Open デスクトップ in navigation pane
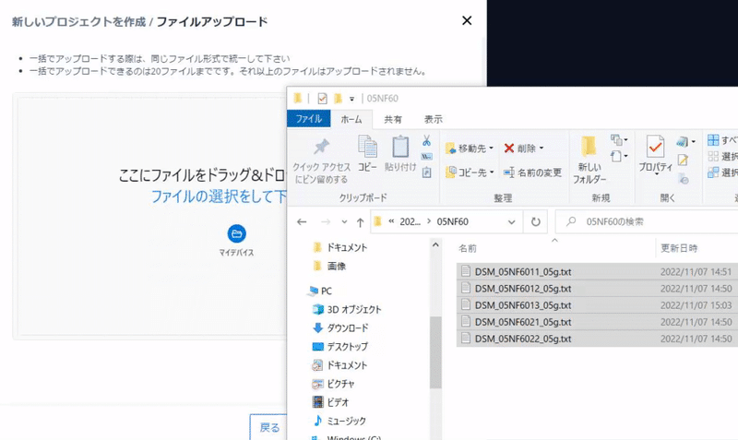Viewport: 738px width, 440px height. pyautogui.click(x=340, y=347)
